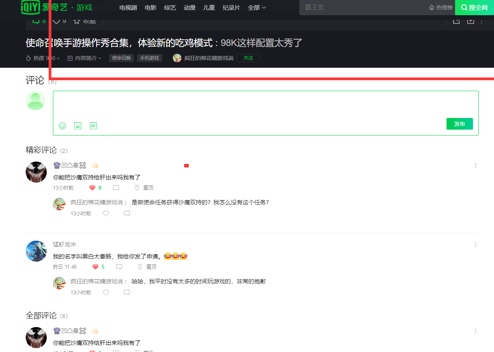Open the 手机游戏 tag
This screenshot has width=494, height=352.
(149, 58)
